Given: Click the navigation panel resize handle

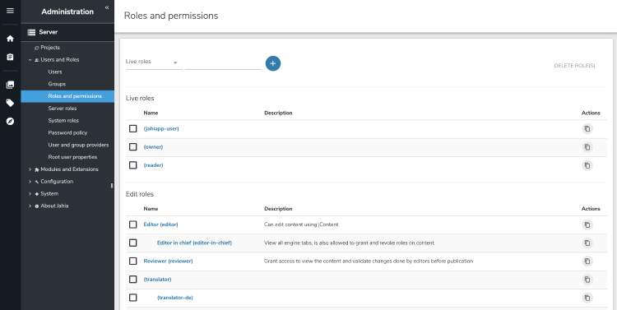Looking at the screenshot, I should pyautogui.click(x=112, y=185).
